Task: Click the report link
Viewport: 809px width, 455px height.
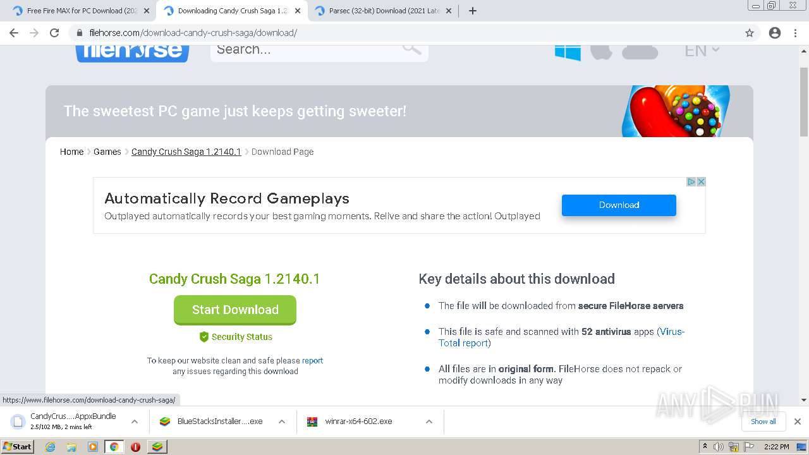Action: pyautogui.click(x=312, y=361)
